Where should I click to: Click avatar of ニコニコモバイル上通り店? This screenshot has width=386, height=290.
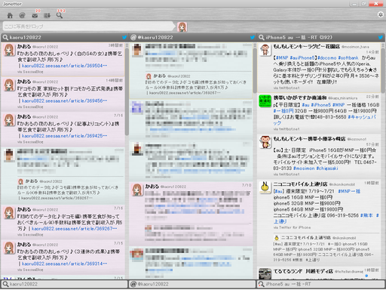pos(265,187)
